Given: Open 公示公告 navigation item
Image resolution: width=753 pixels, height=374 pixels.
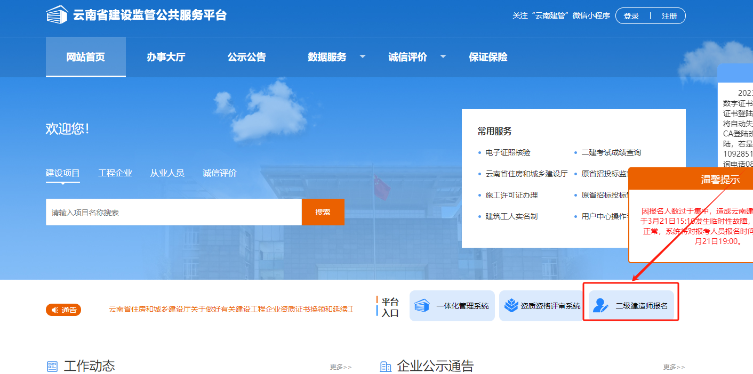Looking at the screenshot, I should click(x=246, y=57).
